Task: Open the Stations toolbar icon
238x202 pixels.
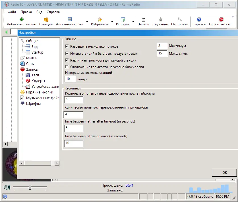Action: [46, 19]
